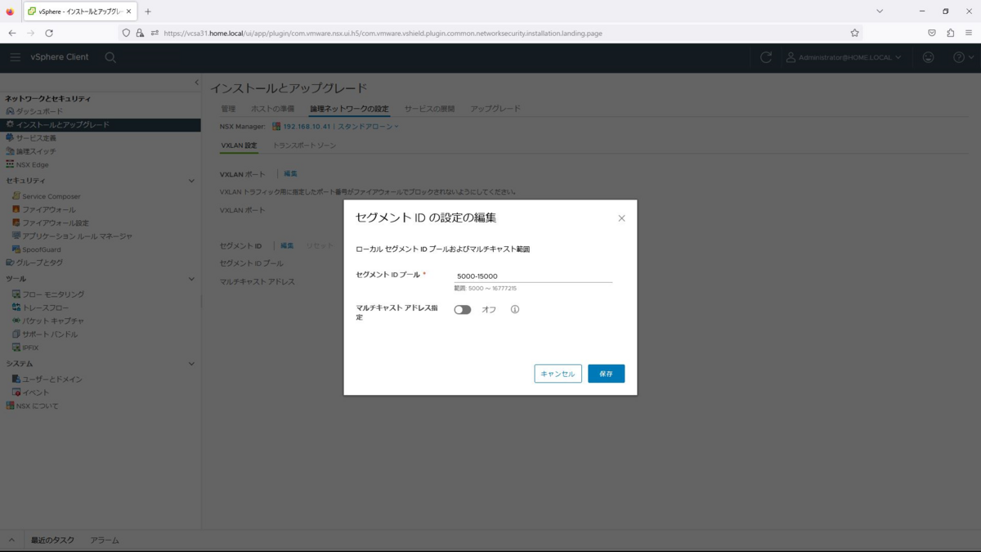Click the search magnifier icon in header
The height and width of the screenshot is (552, 981).
110,57
